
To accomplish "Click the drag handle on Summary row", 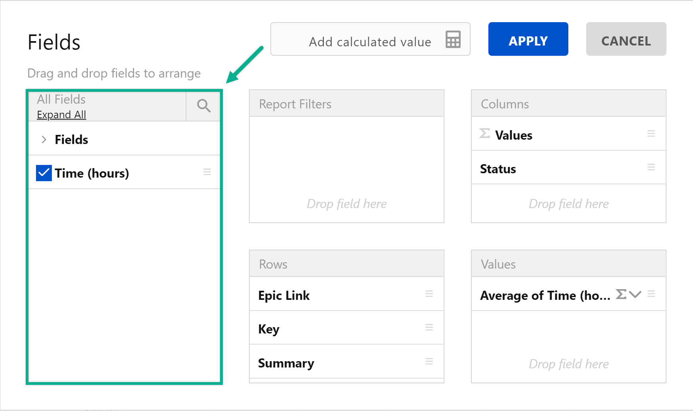I will tap(429, 362).
